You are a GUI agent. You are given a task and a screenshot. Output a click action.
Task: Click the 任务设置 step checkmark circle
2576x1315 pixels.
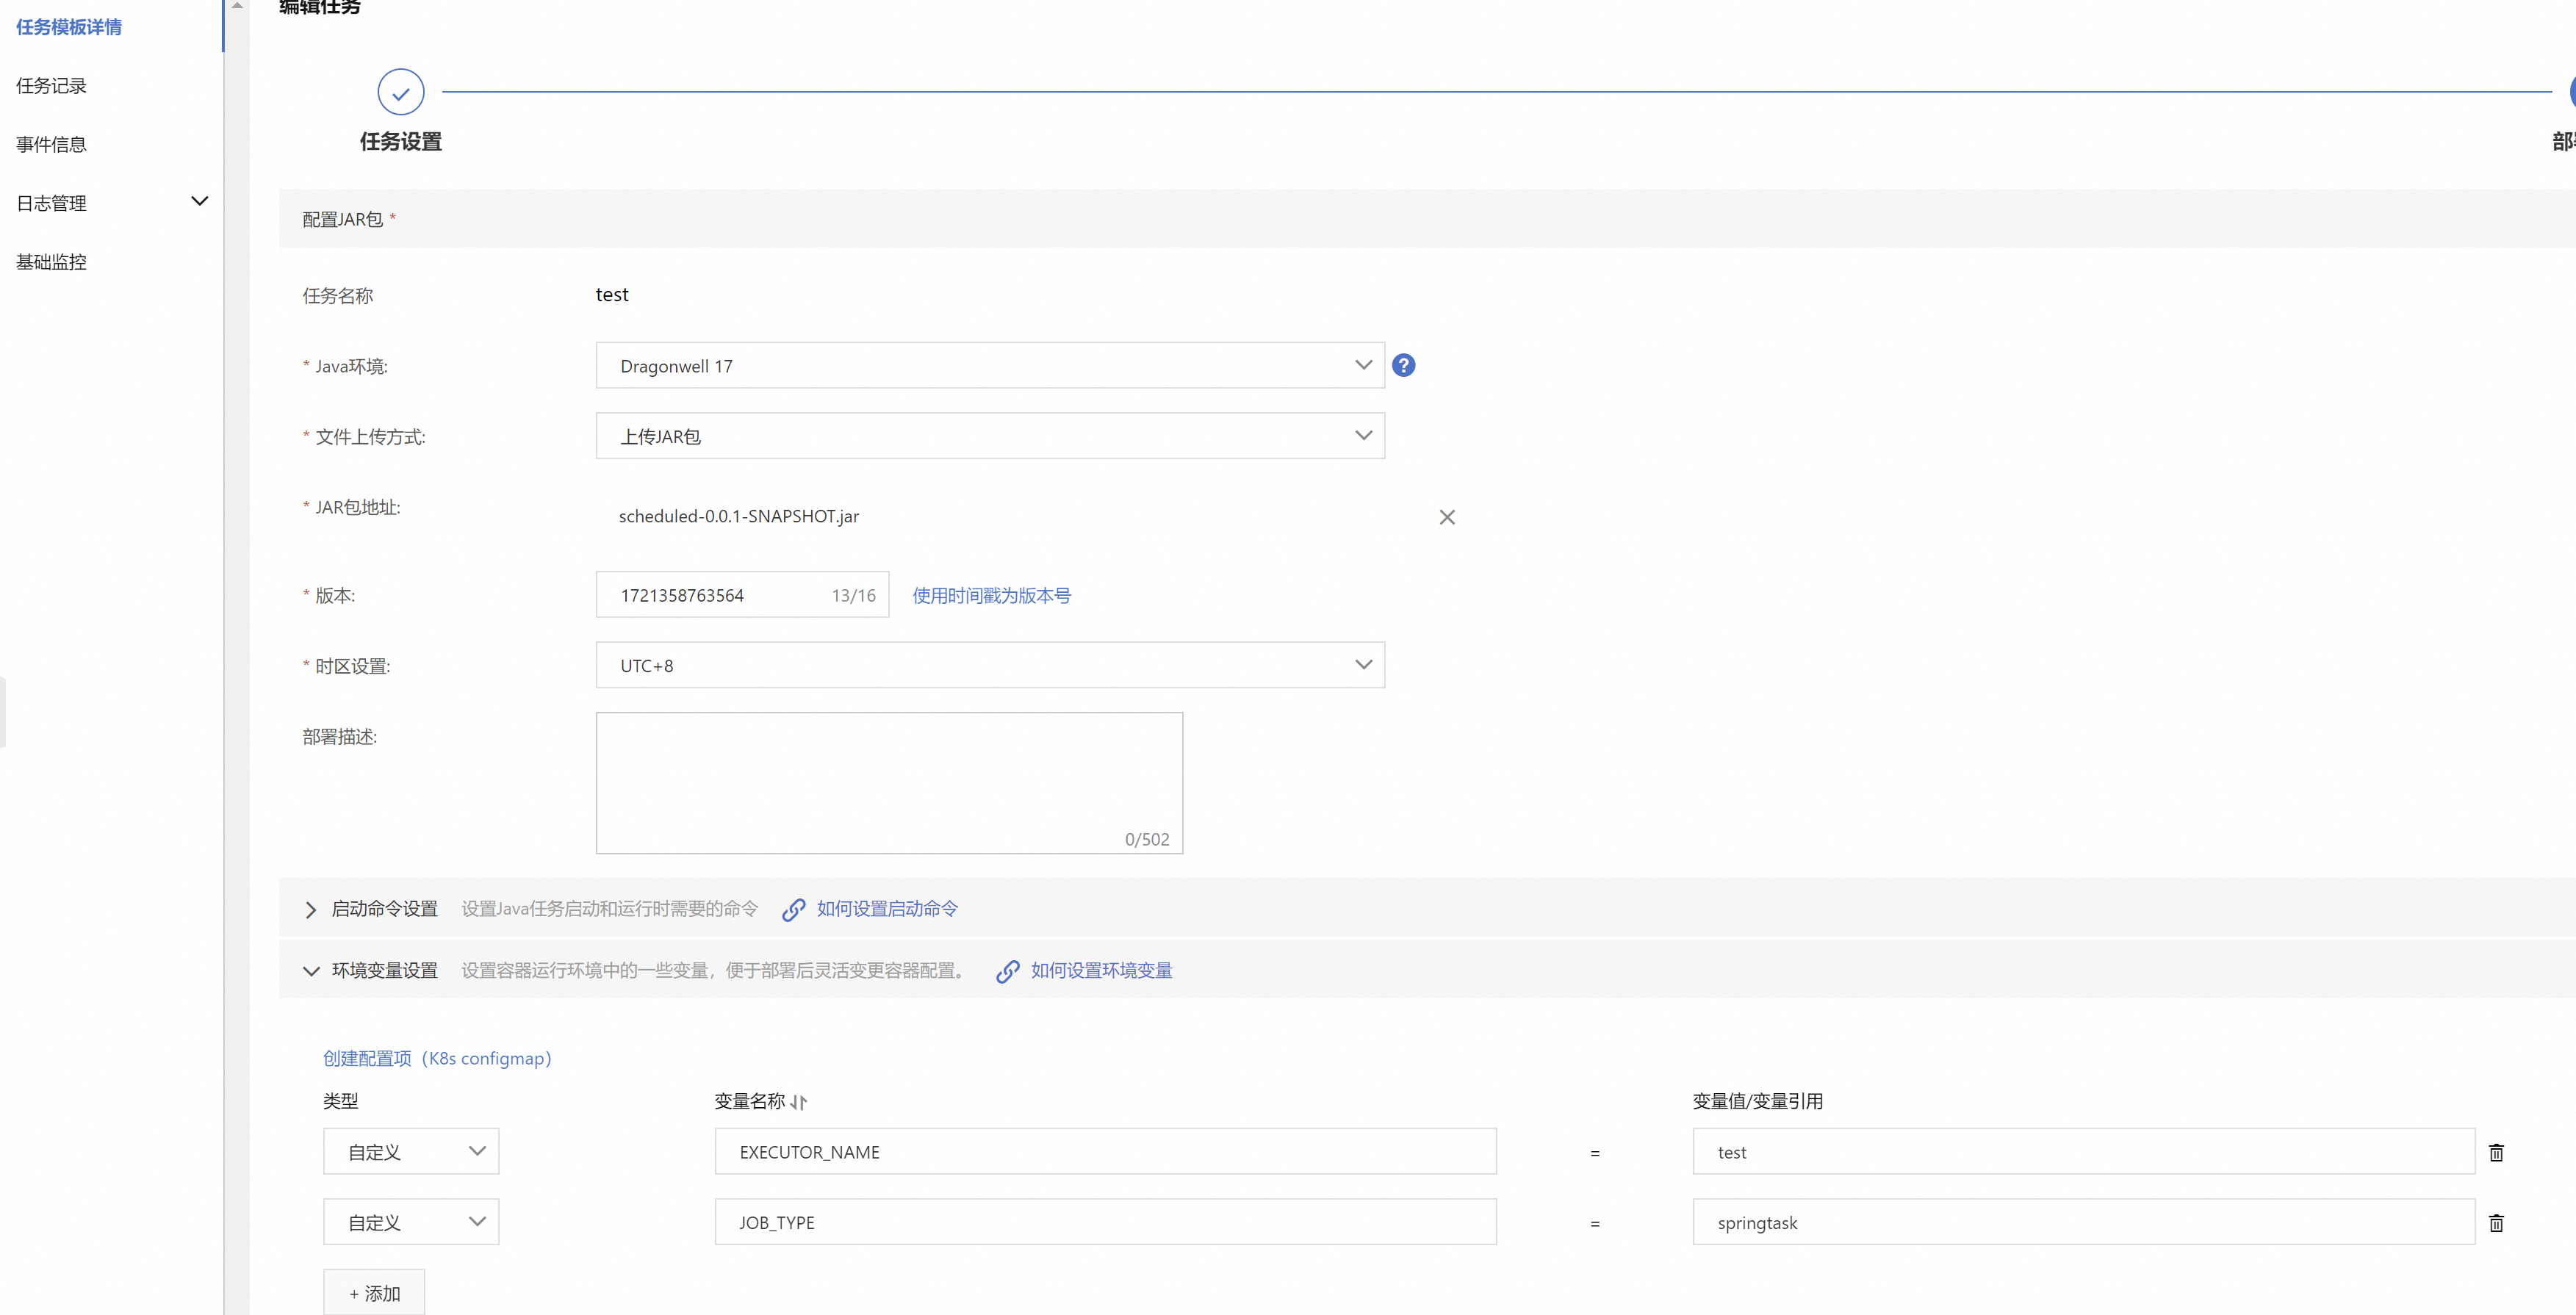[x=401, y=92]
